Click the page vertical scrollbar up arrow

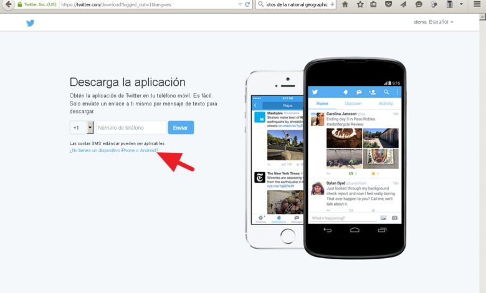pos(483,17)
